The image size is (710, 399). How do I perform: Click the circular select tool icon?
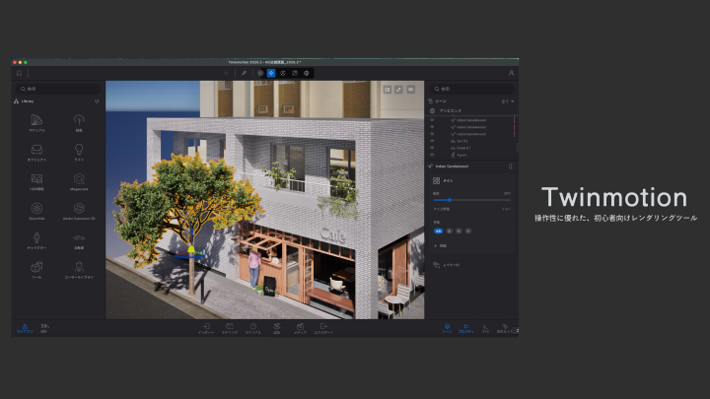click(x=260, y=73)
